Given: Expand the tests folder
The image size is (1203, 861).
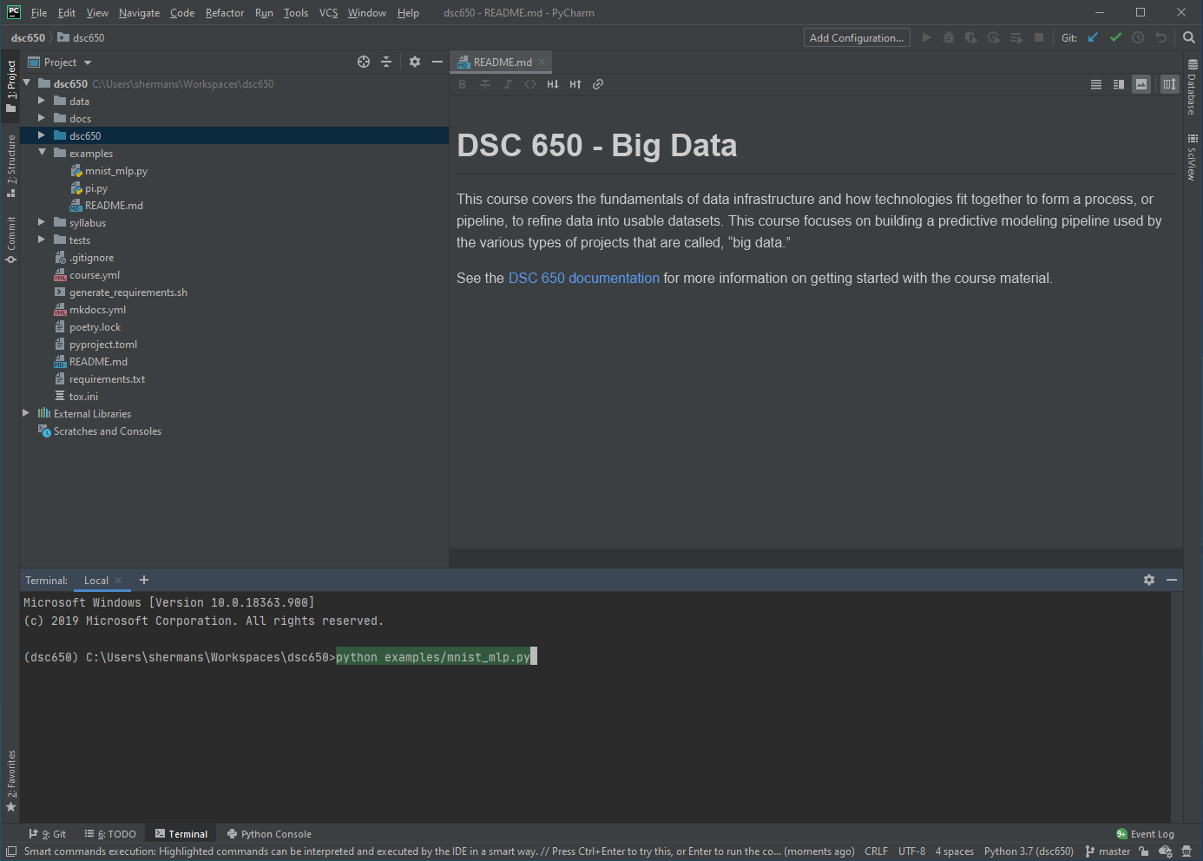Looking at the screenshot, I should click(41, 240).
